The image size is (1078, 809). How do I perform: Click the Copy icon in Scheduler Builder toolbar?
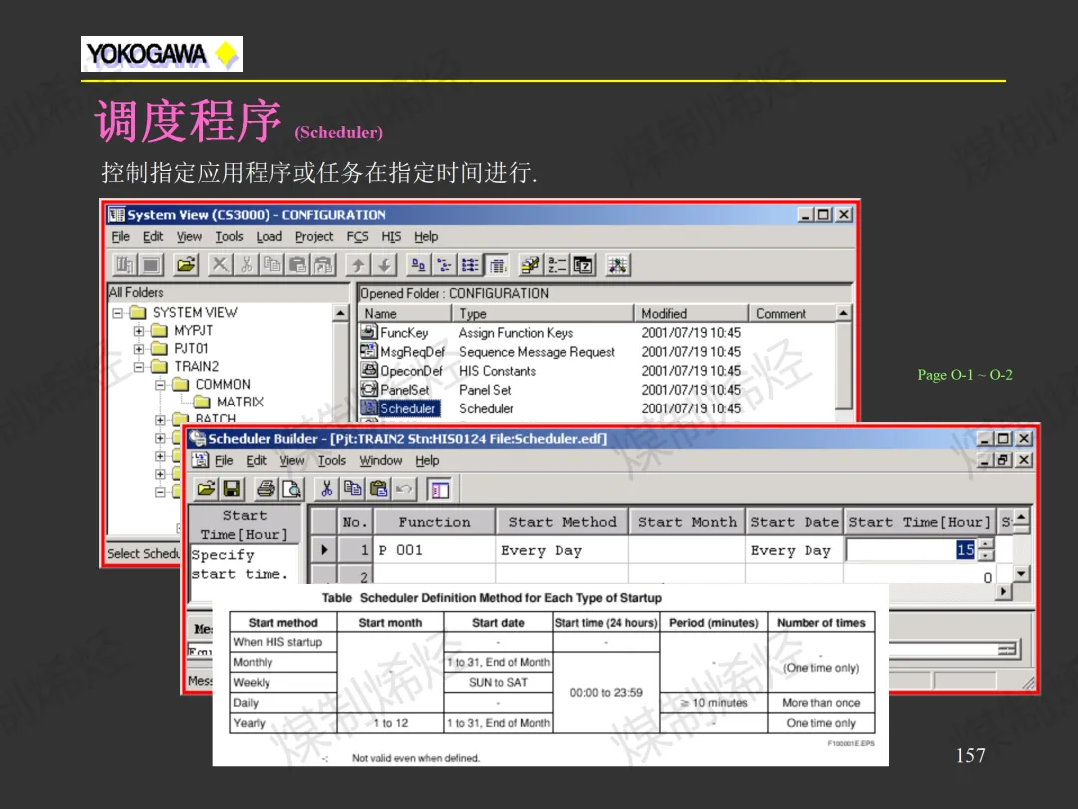[352, 489]
